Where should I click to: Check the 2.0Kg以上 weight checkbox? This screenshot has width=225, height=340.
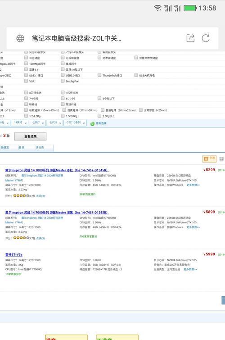99,116
